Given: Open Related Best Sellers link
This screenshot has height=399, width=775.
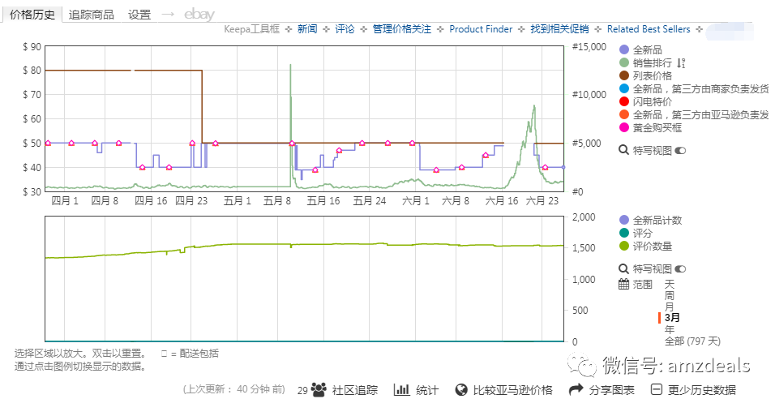Looking at the screenshot, I should [649, 29].
